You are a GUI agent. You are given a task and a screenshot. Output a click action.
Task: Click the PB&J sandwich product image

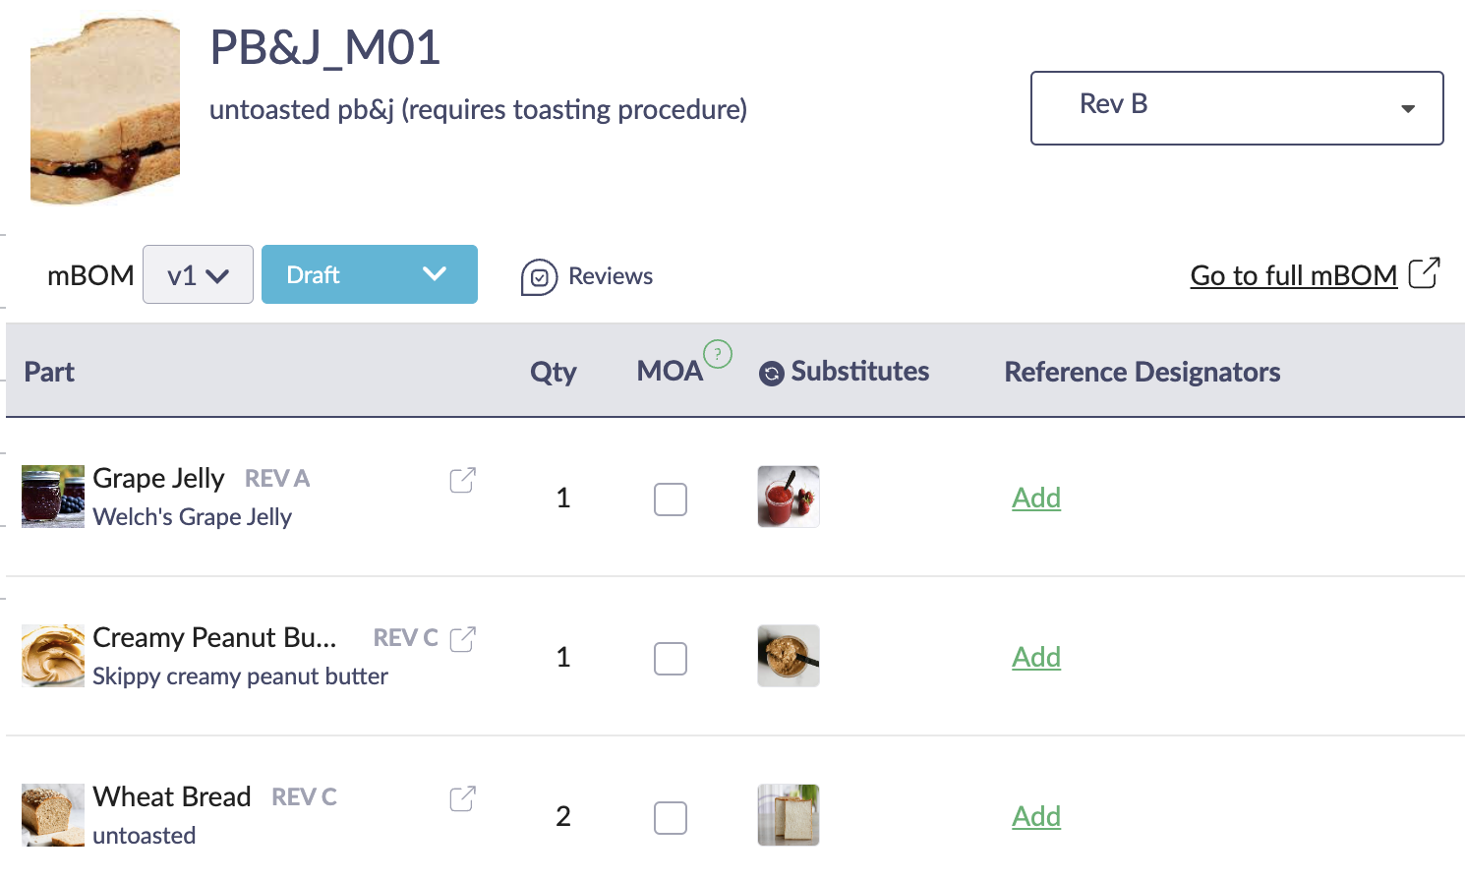pos(105,110)
